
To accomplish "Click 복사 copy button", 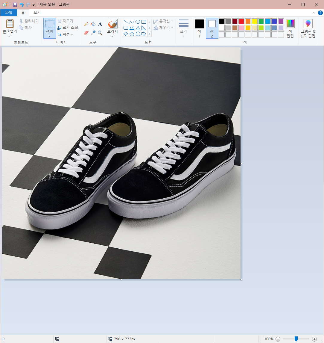I will 25,28.
